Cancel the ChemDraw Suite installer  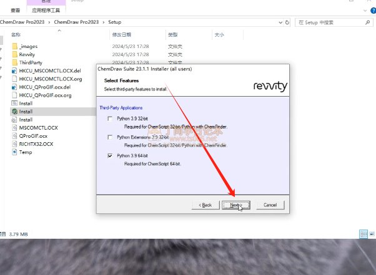coord(270,205)
